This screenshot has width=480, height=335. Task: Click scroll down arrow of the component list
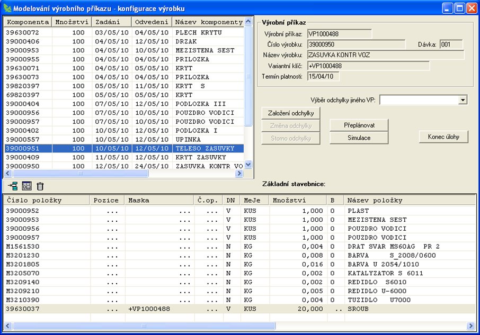(x=248, y=165)
